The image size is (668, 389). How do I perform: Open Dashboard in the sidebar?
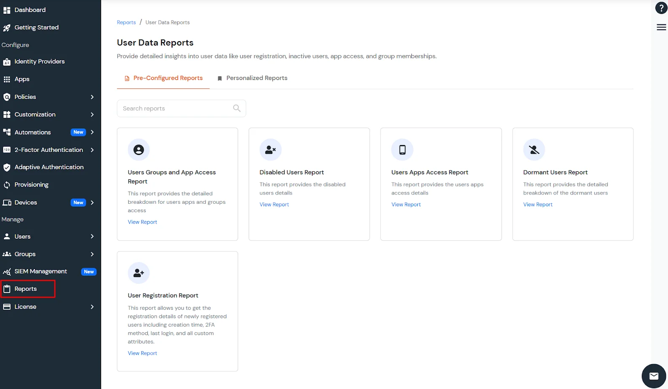click(x=30, y=10)
